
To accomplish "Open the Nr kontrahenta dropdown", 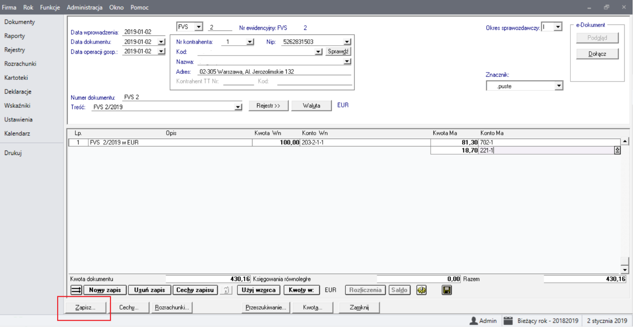I will (x=250, y=42).
